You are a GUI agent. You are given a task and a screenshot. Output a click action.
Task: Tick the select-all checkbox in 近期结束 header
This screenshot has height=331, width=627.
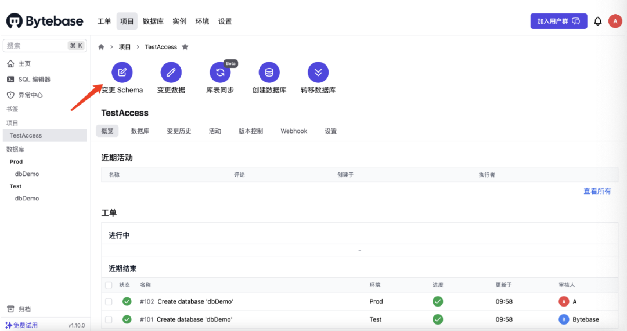109,285
